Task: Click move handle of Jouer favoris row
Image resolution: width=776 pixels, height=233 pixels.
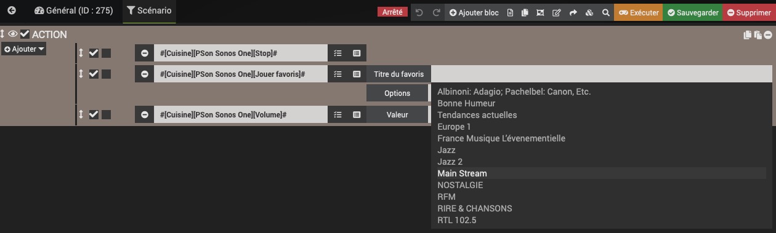Action: [81, 74]
